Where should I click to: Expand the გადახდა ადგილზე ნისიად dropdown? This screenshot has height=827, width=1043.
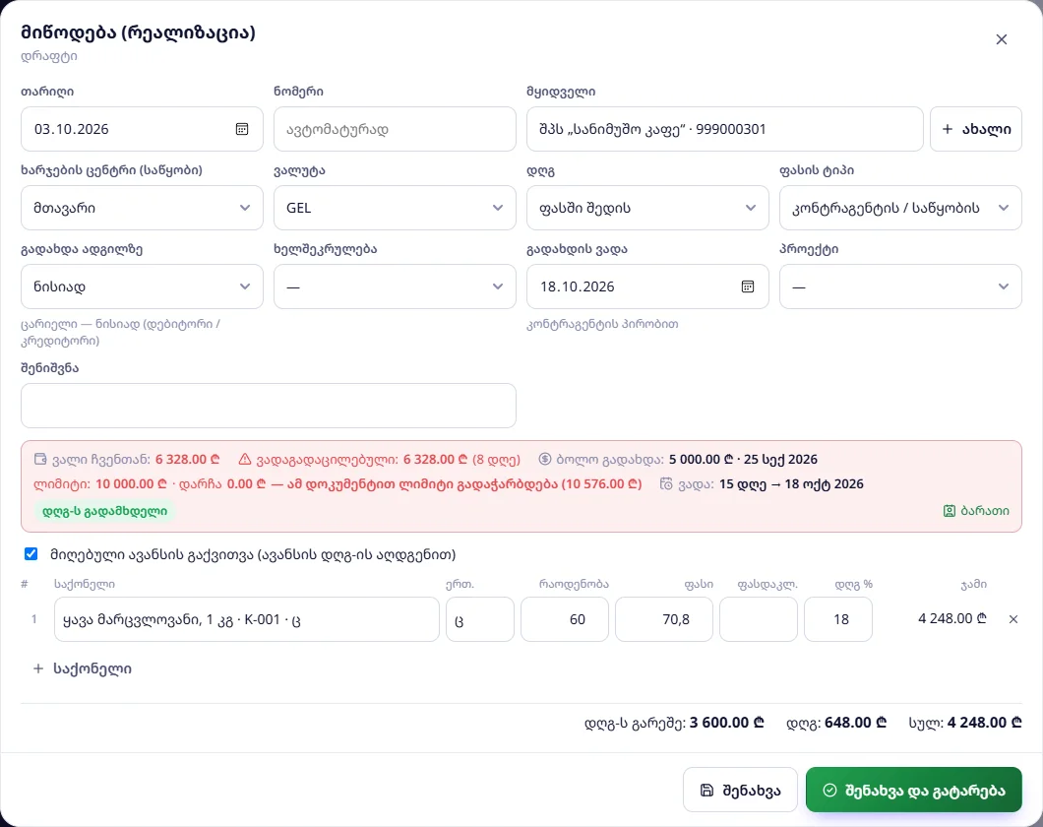pos(142,286)
